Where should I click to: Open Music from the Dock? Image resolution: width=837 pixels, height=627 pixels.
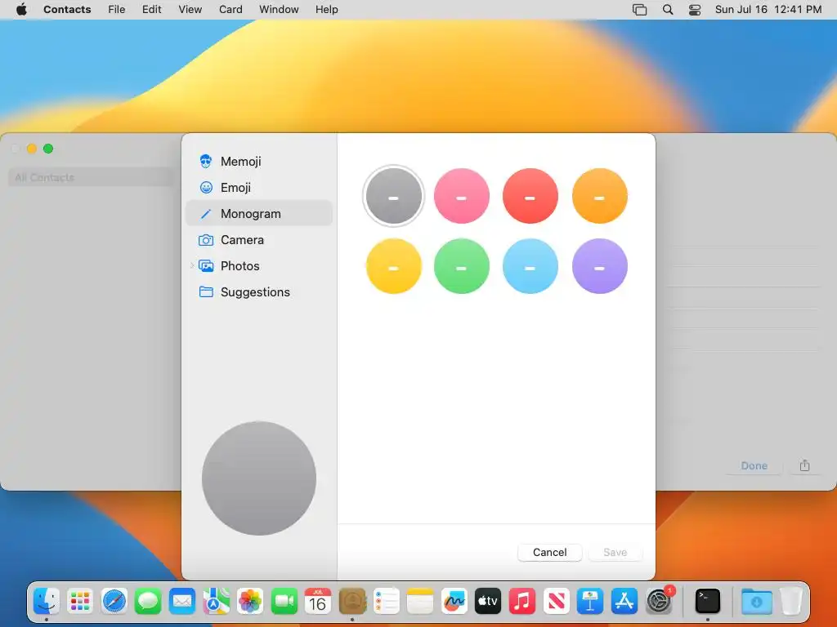coord(522,602)
